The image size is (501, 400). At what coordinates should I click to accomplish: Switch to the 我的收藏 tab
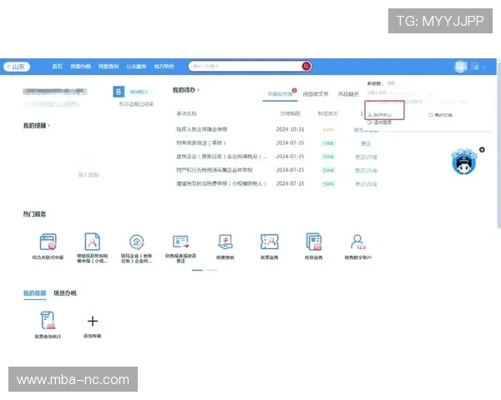[x=34, y=293]
